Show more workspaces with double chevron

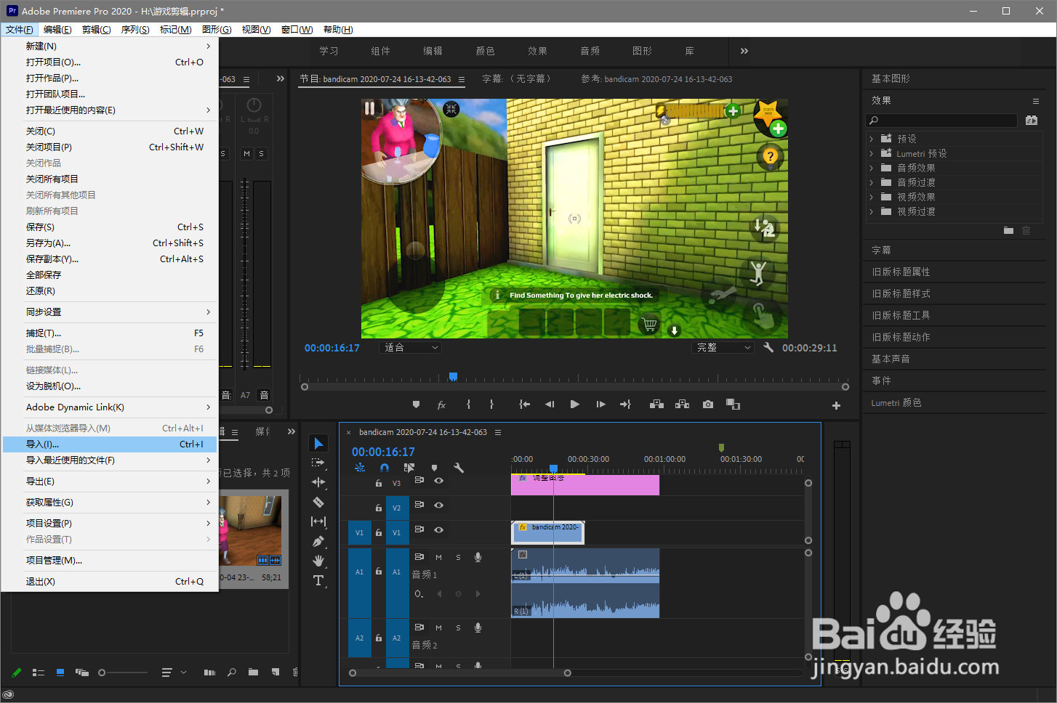pos(744,51)
